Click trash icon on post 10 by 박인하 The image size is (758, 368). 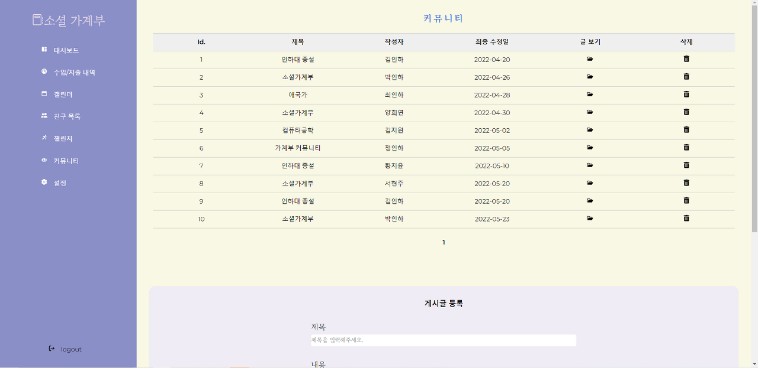click(x=686, y=219)
